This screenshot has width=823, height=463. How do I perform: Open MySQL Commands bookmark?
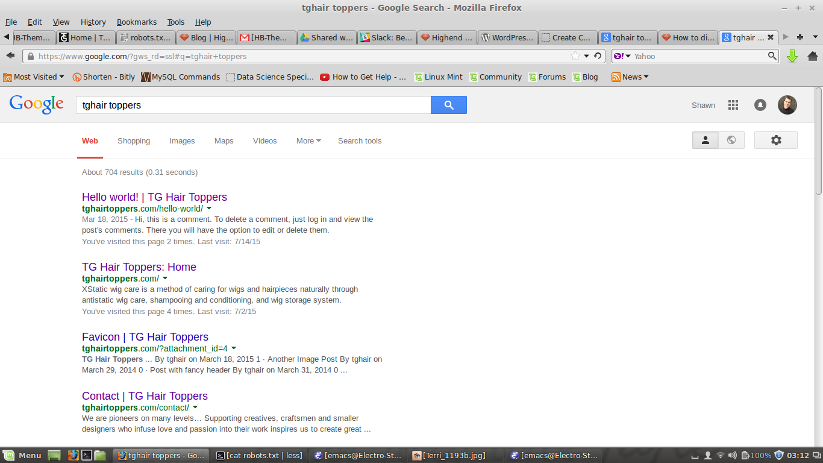[x=181, y=77]
